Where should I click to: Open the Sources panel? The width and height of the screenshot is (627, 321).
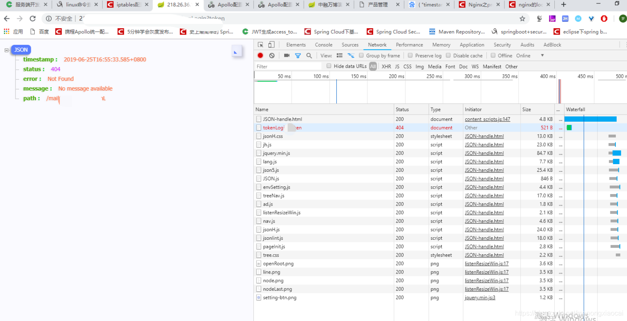[x=350, y=45]
